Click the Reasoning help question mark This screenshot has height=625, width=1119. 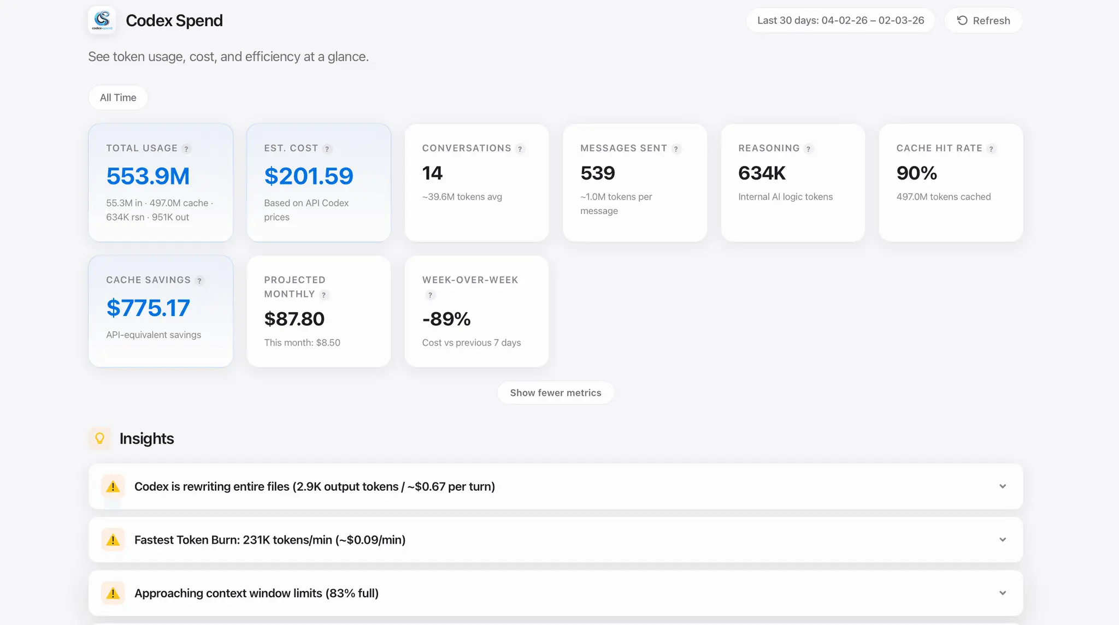pos(809,149)
